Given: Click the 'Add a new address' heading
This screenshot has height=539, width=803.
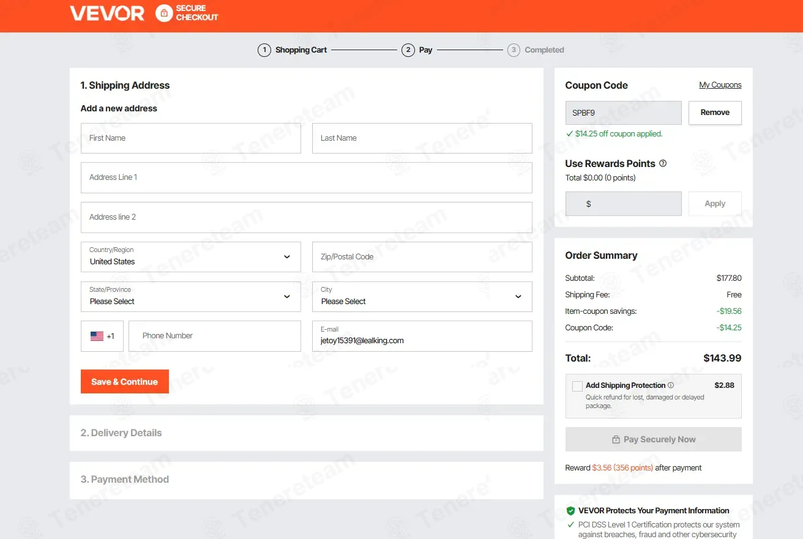Looking at the screenshot, I should (119, 108).
